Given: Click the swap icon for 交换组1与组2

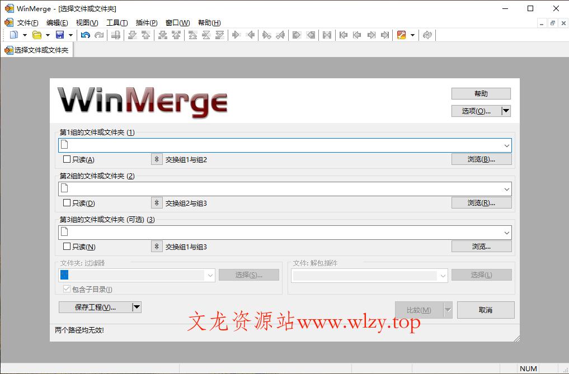Looking at the screenshot, I should pos(156,159).
